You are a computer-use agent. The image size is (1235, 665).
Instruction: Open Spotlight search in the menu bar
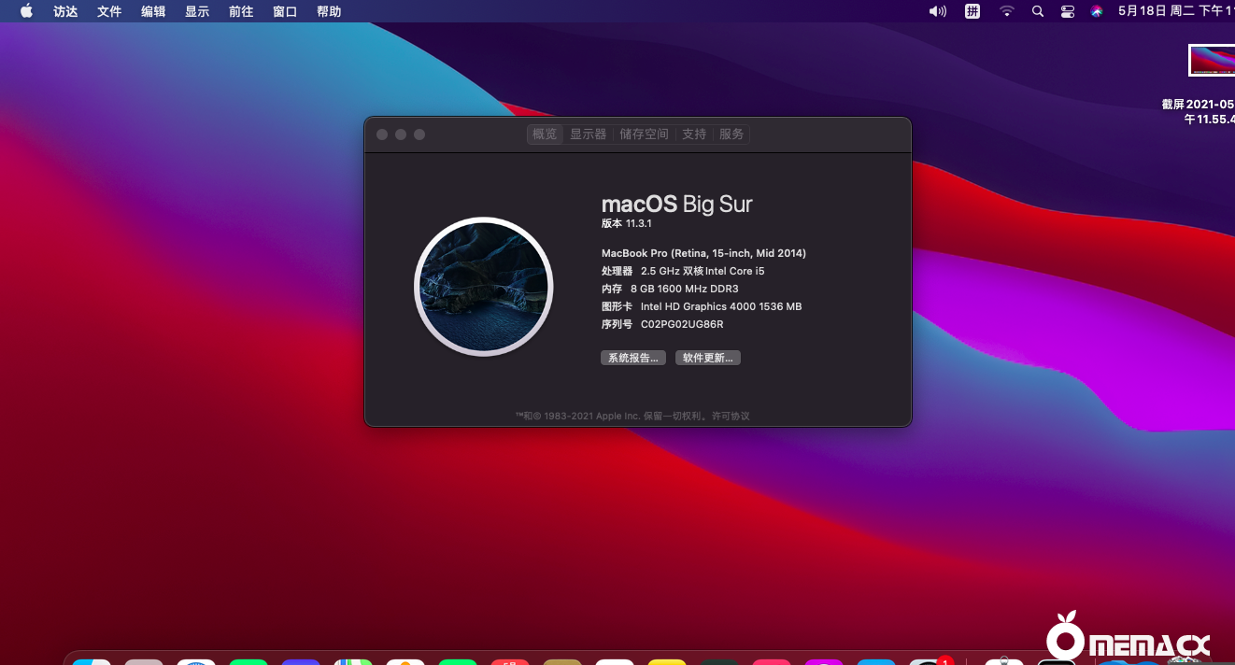(x=1037, y=10)
